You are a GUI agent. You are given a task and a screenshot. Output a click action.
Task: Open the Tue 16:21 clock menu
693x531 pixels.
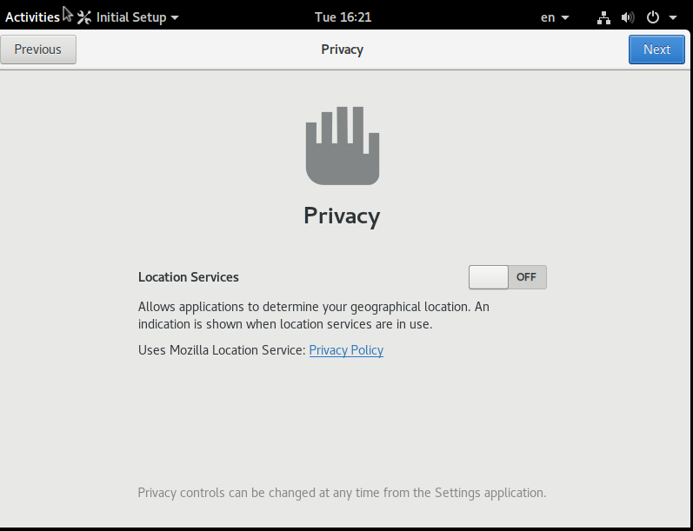[343, 17]
